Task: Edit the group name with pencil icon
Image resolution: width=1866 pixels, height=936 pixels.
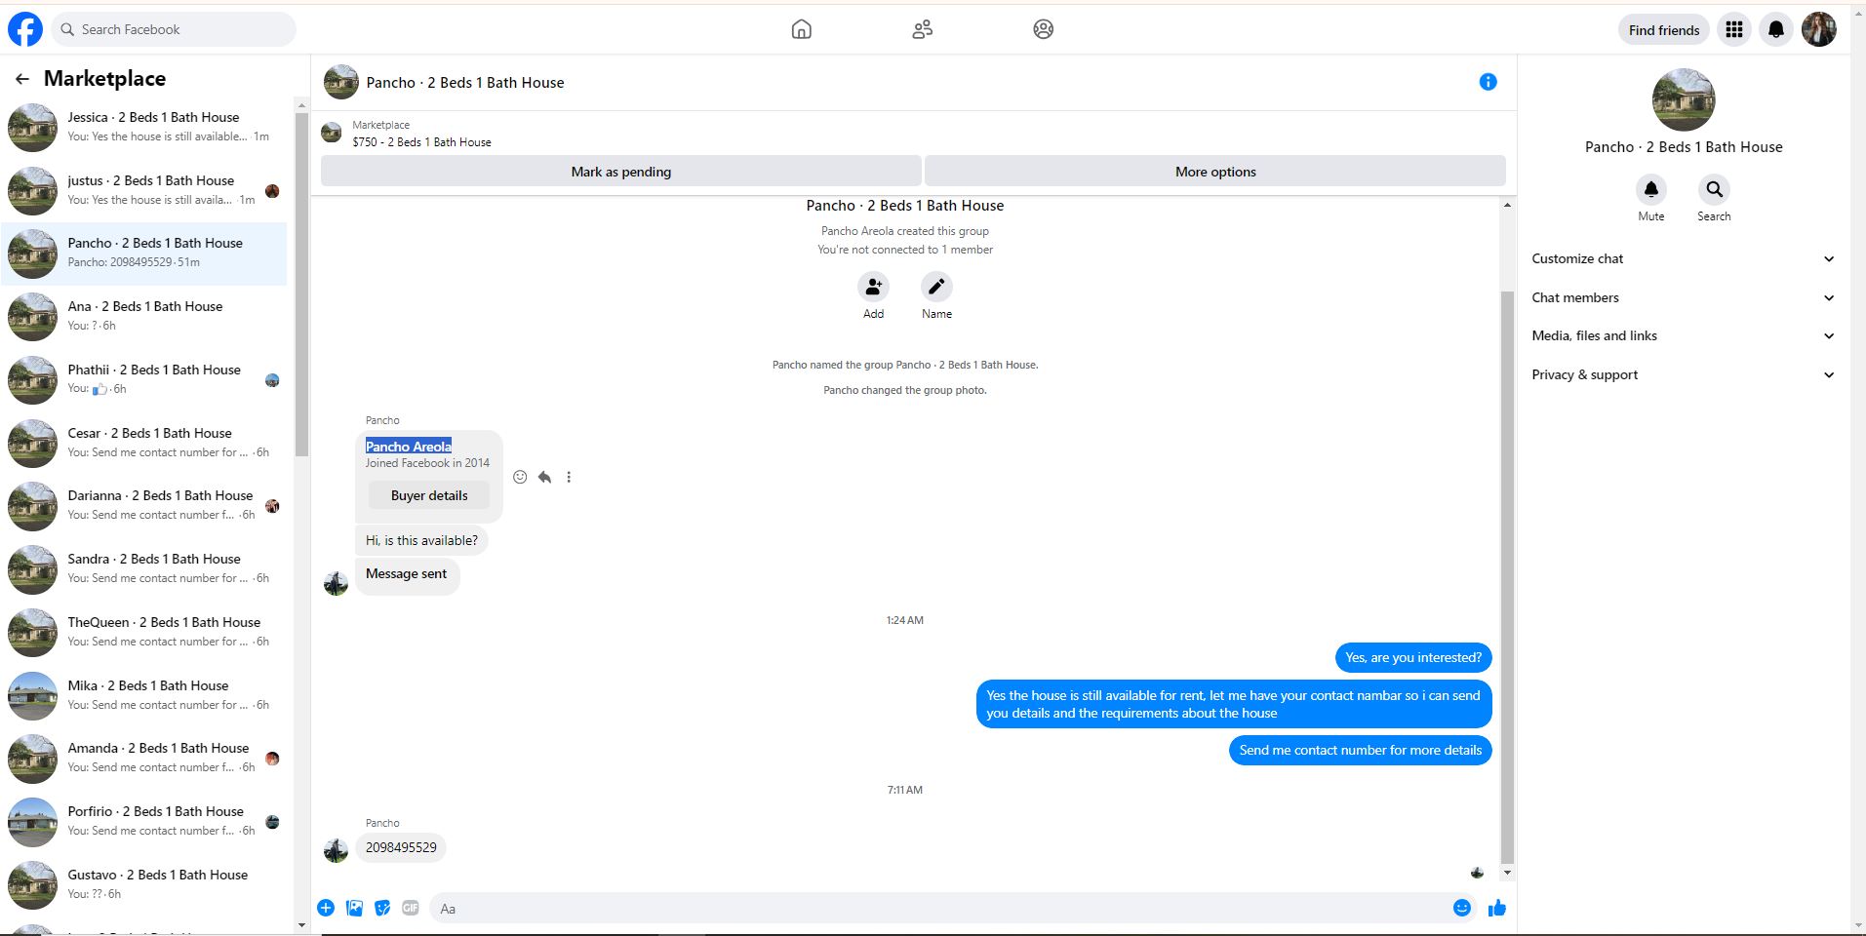Action: [x=936, y=287]
